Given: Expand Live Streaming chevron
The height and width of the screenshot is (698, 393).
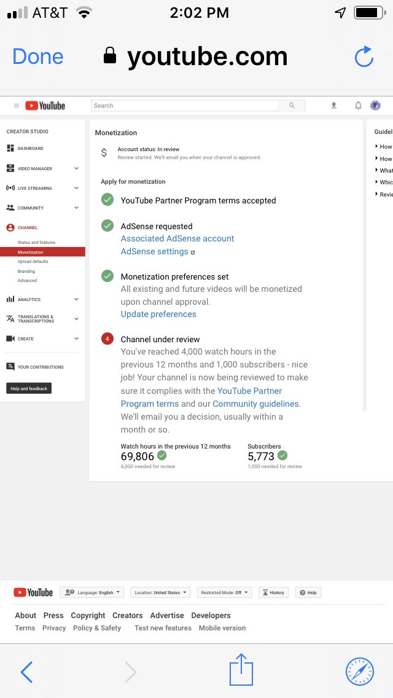Looking at the screenshot, I should click(x=77, y=188).
